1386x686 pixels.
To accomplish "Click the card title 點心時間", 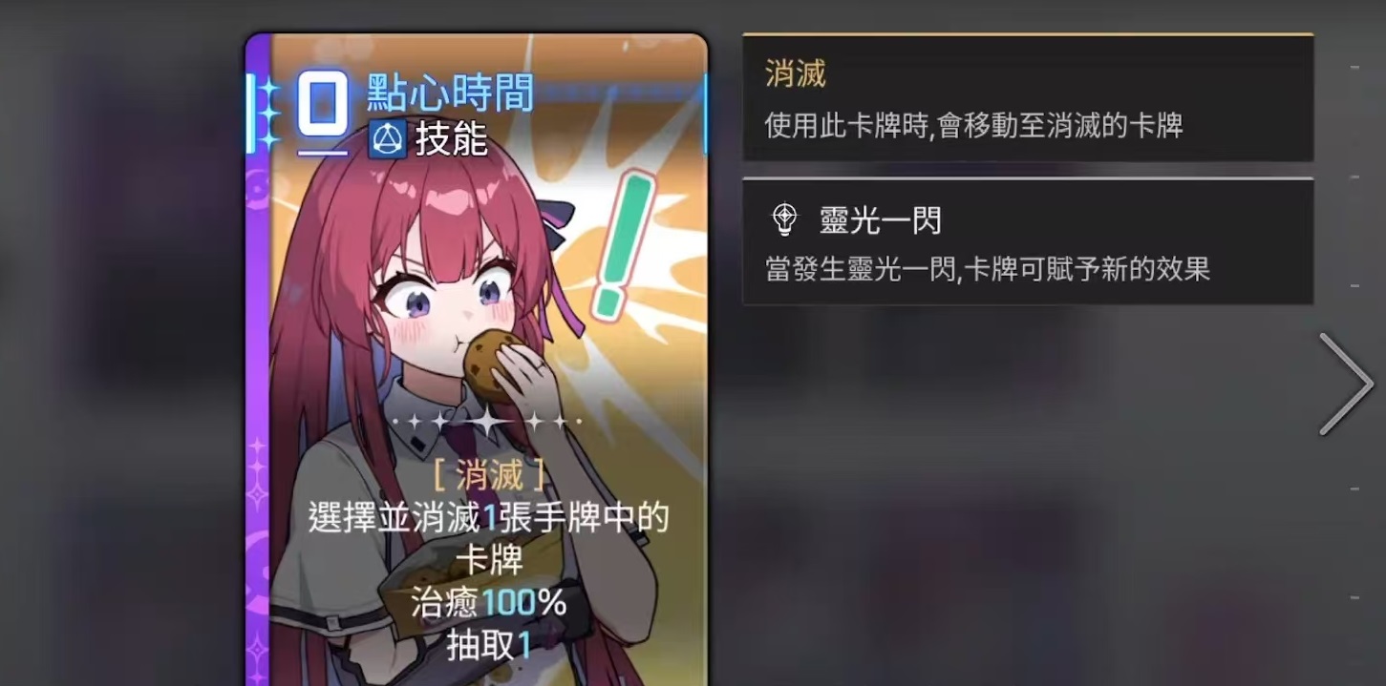I will coord(450,93).
